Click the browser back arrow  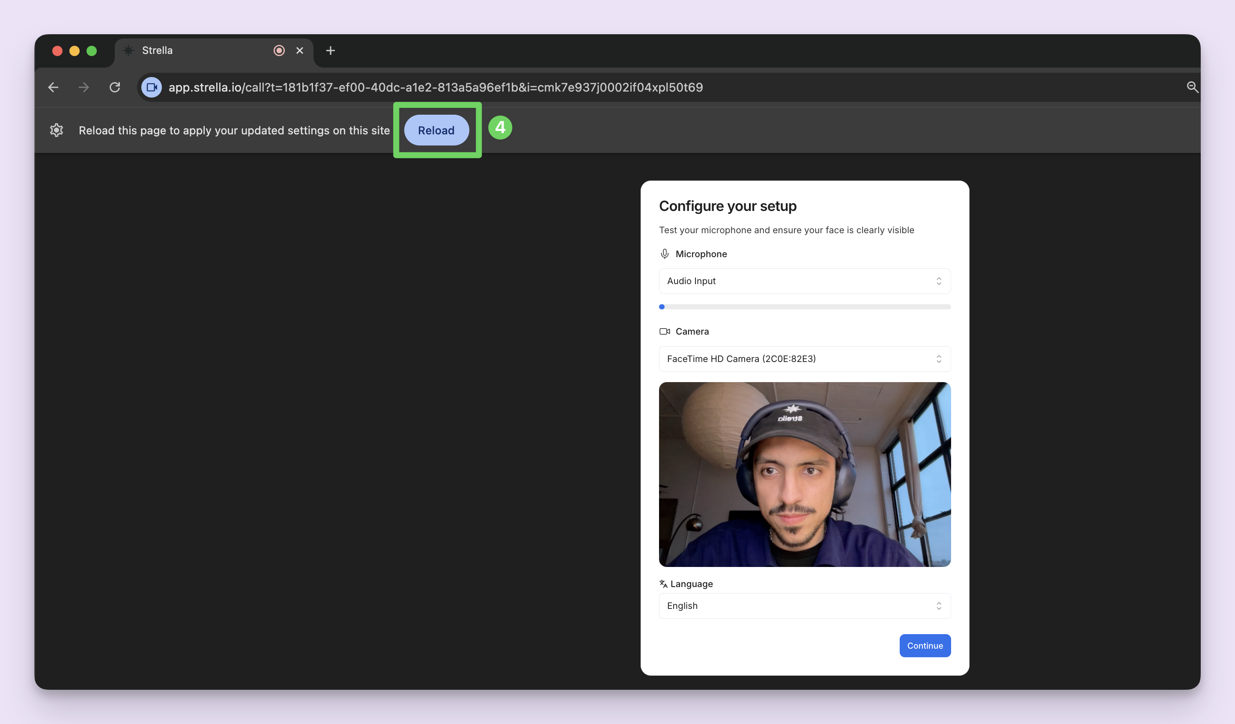coord(54,87)
